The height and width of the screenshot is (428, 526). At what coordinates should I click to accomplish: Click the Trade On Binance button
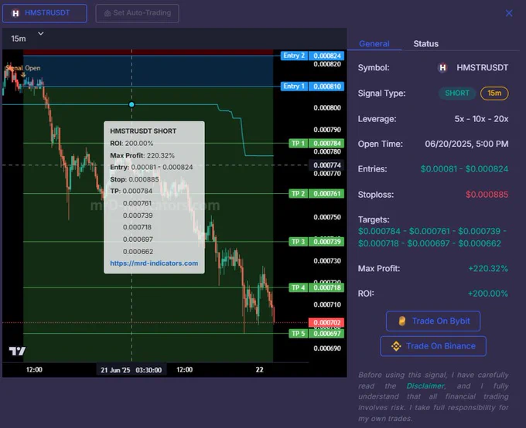point(433,346)
